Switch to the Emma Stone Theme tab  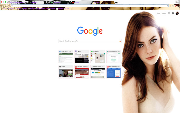point(18,2)
